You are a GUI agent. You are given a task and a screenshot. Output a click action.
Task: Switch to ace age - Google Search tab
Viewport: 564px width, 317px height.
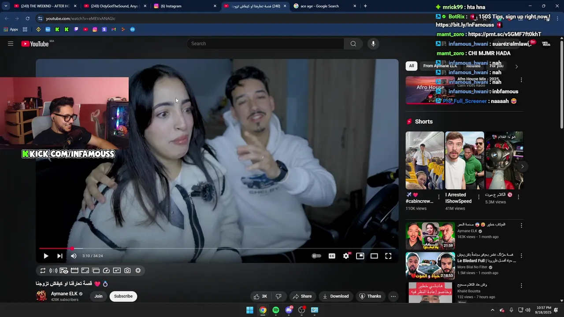click(x=325, y=6)
